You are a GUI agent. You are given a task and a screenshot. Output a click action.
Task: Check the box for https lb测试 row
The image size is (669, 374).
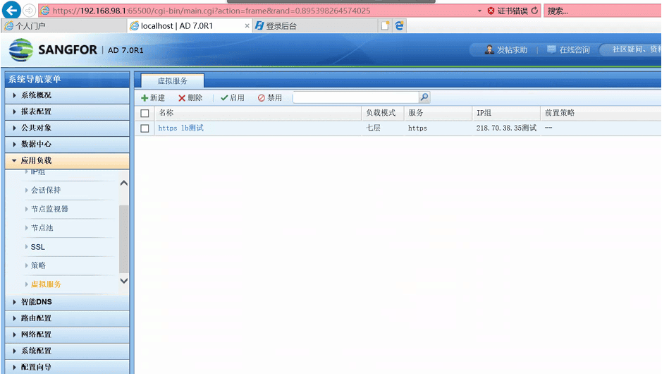145,128
